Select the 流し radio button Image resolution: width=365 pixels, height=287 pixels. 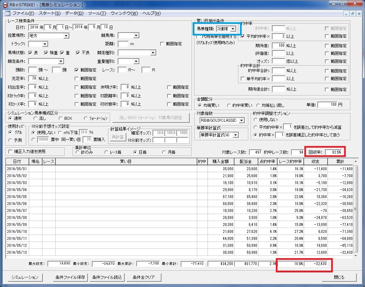tap(35, 118)
